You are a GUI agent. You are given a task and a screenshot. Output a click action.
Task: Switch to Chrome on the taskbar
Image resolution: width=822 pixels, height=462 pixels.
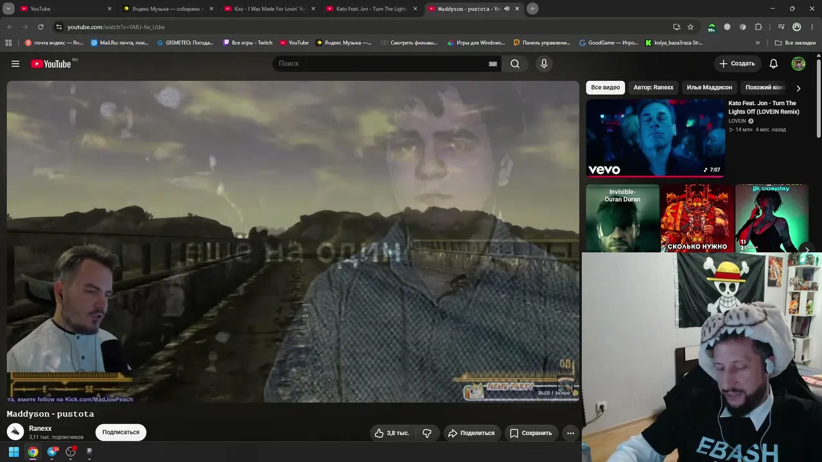[33, 452]
